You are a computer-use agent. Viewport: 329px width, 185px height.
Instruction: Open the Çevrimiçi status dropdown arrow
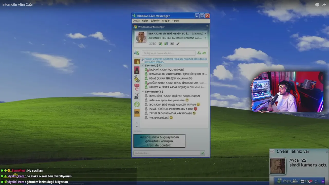[205, 34]
